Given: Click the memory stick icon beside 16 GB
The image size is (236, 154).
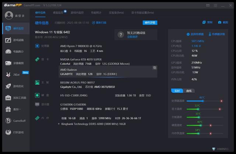Looking at the screenshot, I should coord(37,118).
